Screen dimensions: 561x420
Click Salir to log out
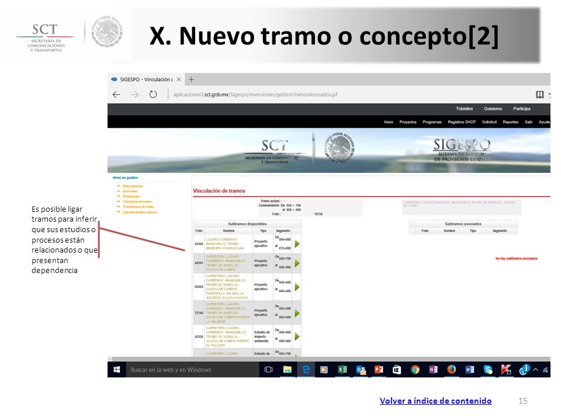point(528,122)
